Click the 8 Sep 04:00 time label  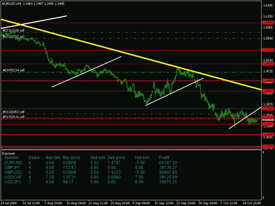coord(141,203)
